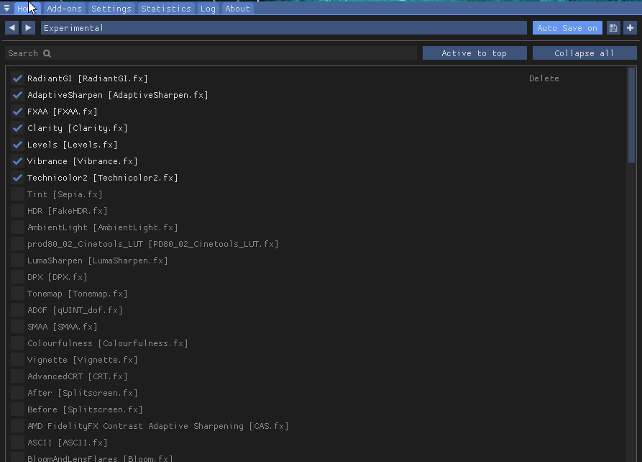
Task: Disable the RadiantGI effect checkbox
Action: 17,78
